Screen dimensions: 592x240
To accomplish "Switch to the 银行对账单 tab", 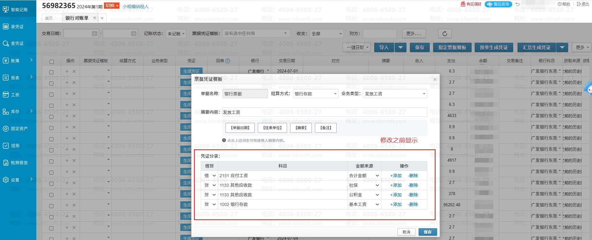I will [77, 18].
